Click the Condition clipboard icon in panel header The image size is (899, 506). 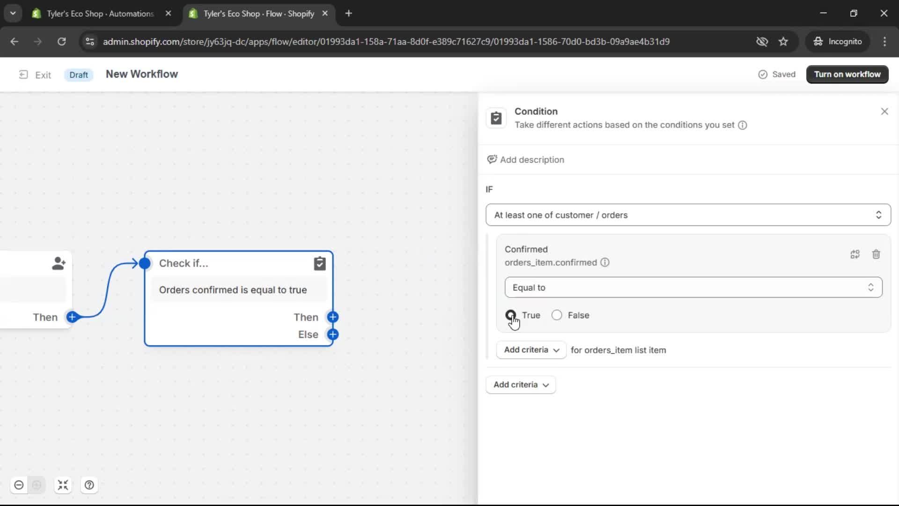click(x=496, y=118)
